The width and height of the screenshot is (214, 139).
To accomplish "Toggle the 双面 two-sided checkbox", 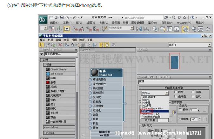I will click(x=193, y=92).
